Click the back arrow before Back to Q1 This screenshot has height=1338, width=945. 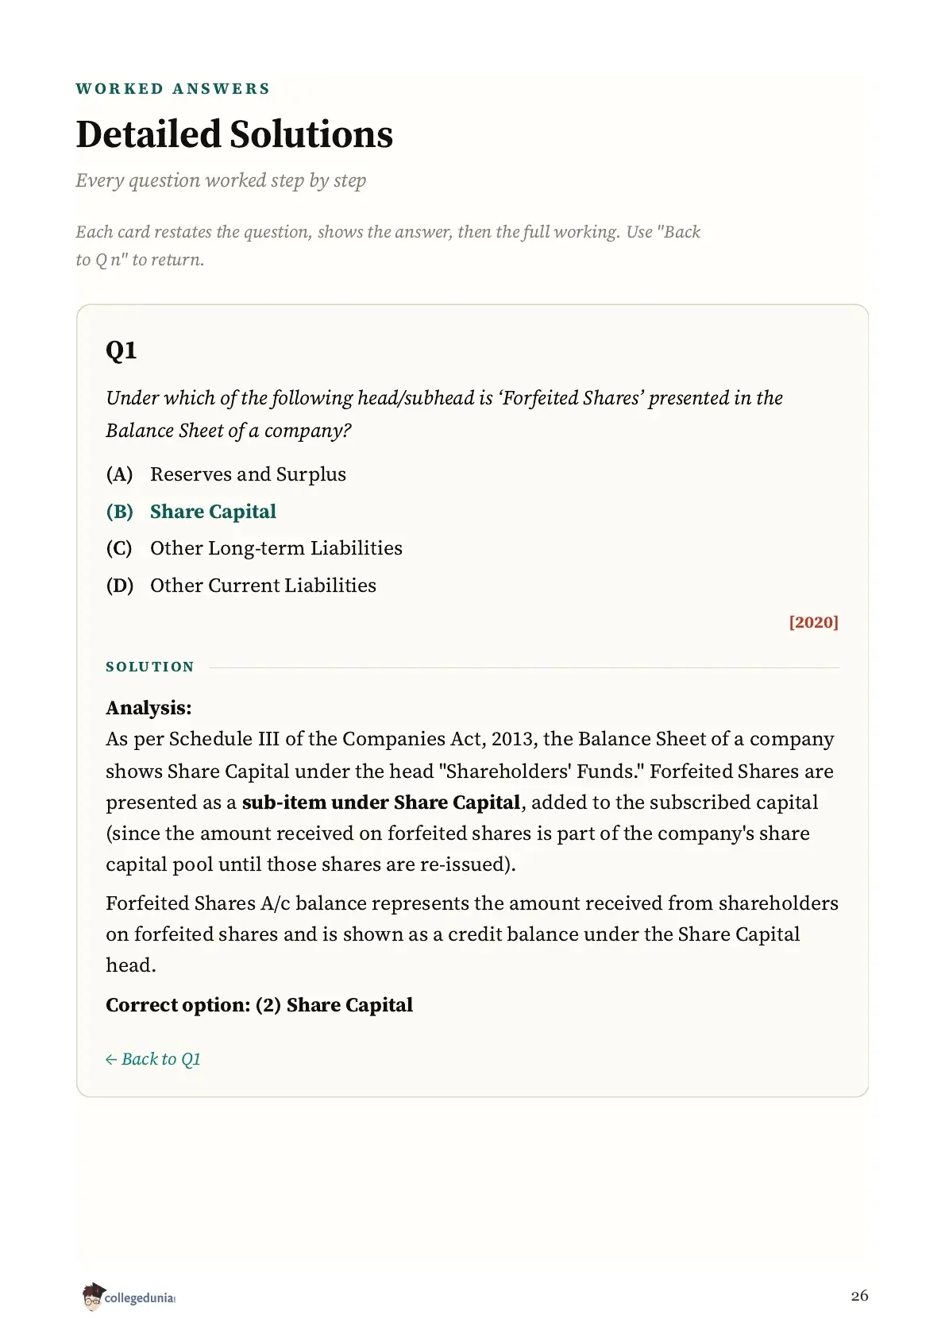coord(111,1059)
